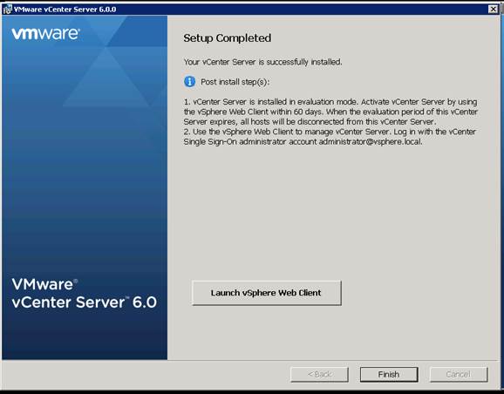Click 'Your vCenter Server is successfully installed' text
The image size is (504, 394).
pyautogui.click(x=262, y=62)
